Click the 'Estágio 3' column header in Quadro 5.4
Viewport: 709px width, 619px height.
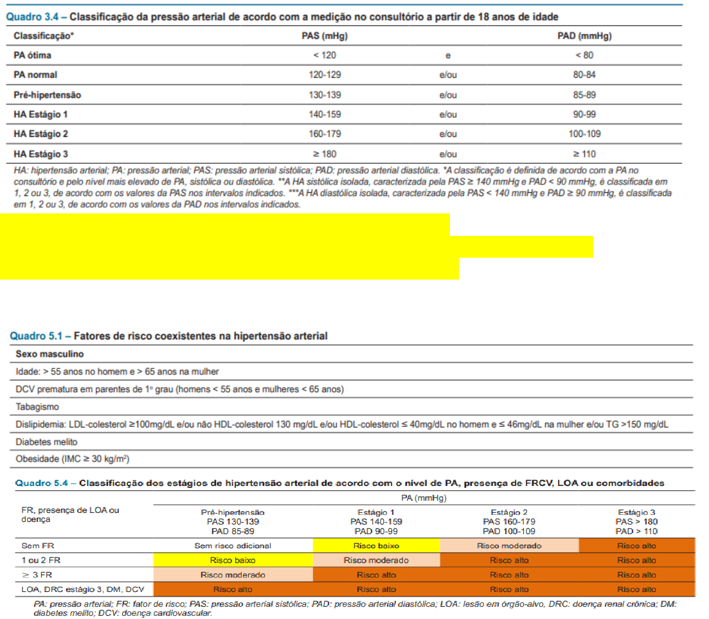[636, 512]
